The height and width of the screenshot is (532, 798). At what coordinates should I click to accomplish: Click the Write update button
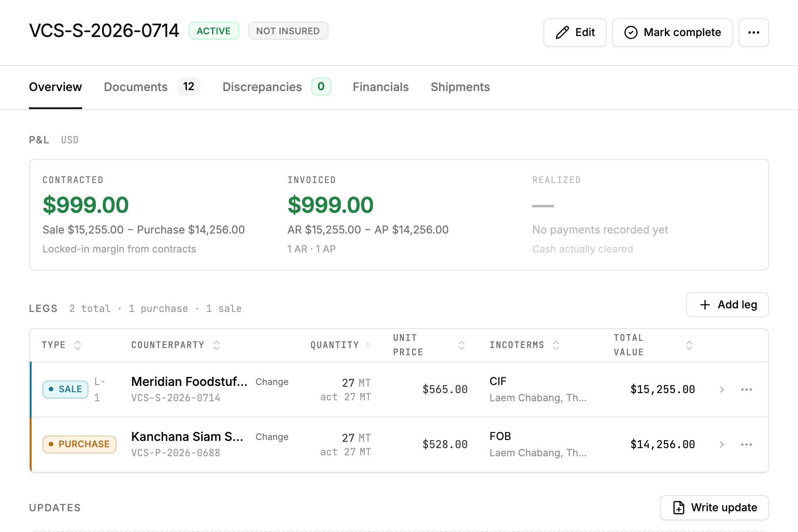[x=714, y=508]
